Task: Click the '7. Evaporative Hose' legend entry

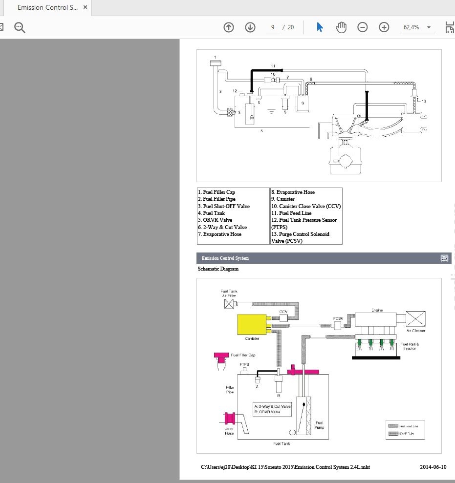Action: (219, 234)
